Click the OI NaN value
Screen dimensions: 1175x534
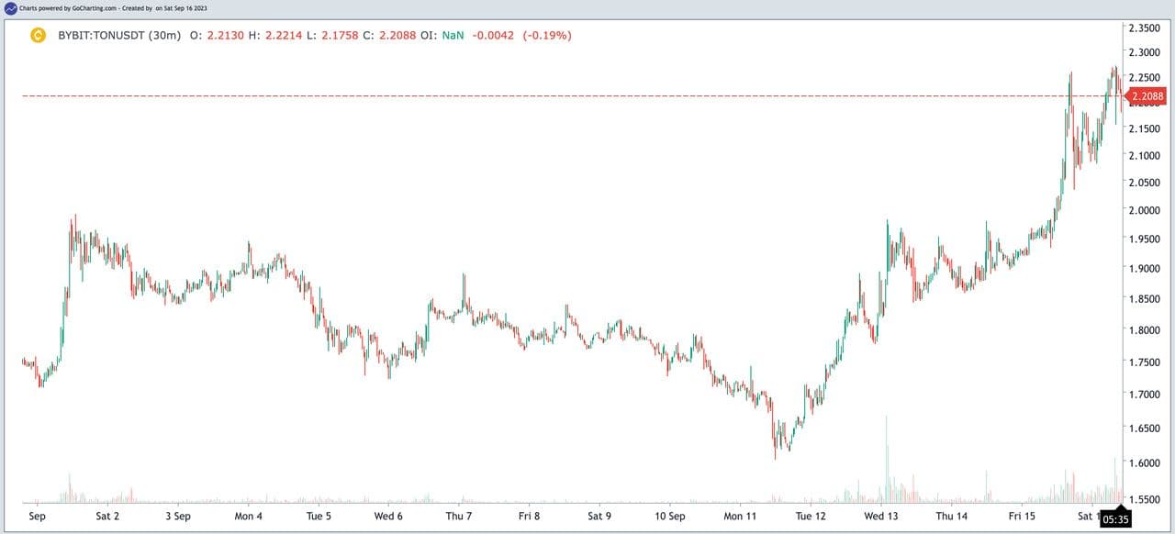coord(453,36)
